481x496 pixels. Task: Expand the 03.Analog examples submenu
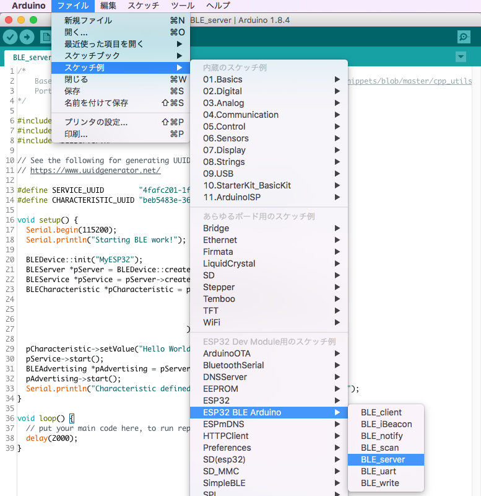coord(269,103)
